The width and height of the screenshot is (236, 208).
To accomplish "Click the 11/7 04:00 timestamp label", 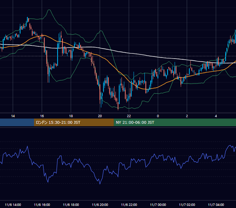I will (216, 205).
